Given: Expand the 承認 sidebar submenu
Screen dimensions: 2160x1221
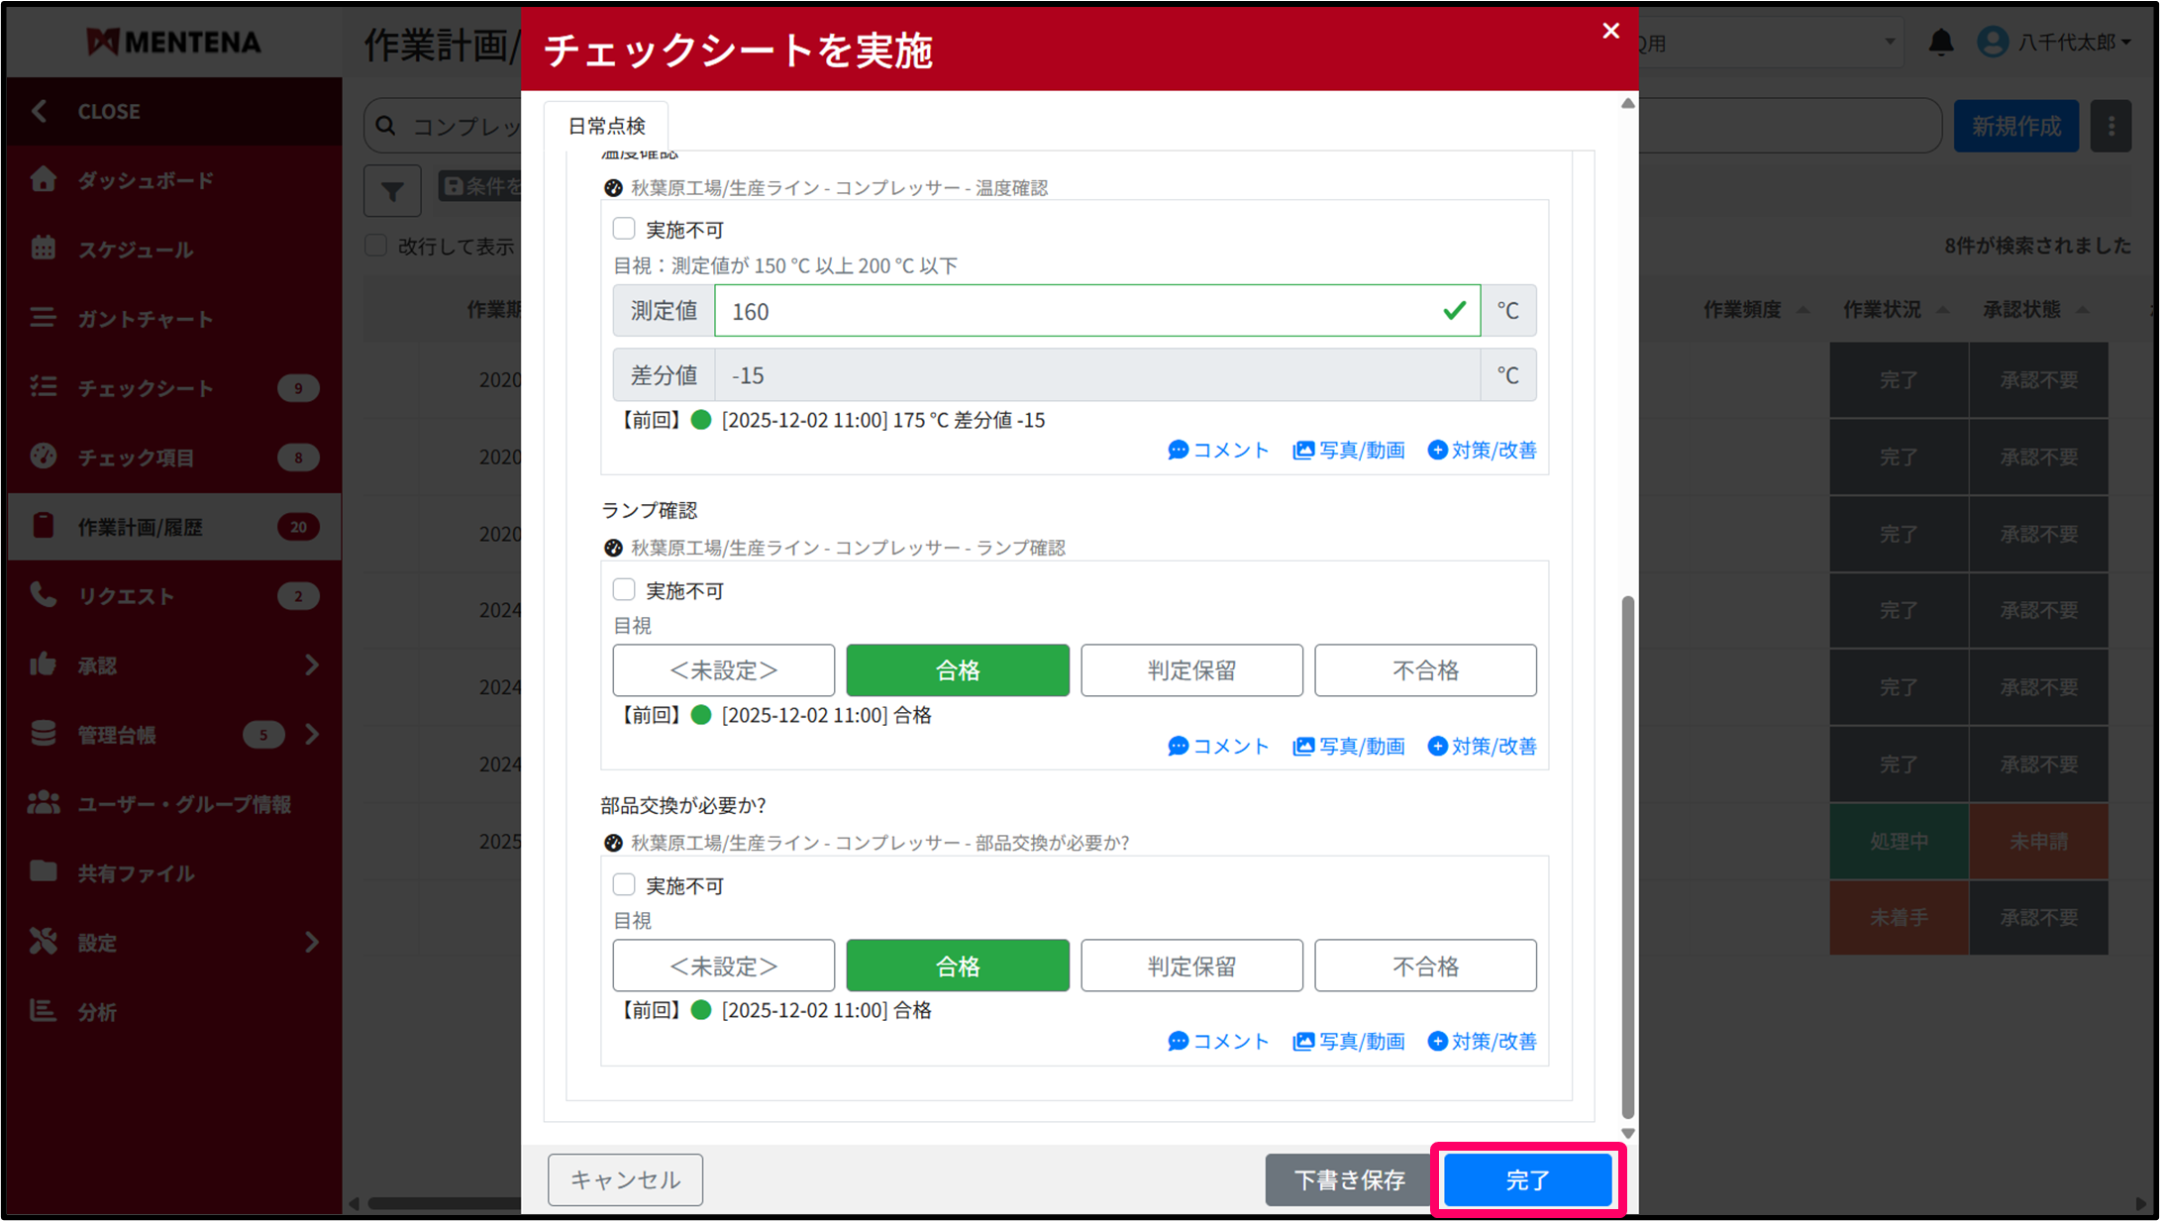Looking at the screenshot, I should [311, 664].
